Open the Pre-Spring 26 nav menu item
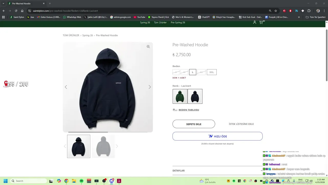The height and width of the screenshot is (185, 328). pyautogui.click(x=178, y=22)
